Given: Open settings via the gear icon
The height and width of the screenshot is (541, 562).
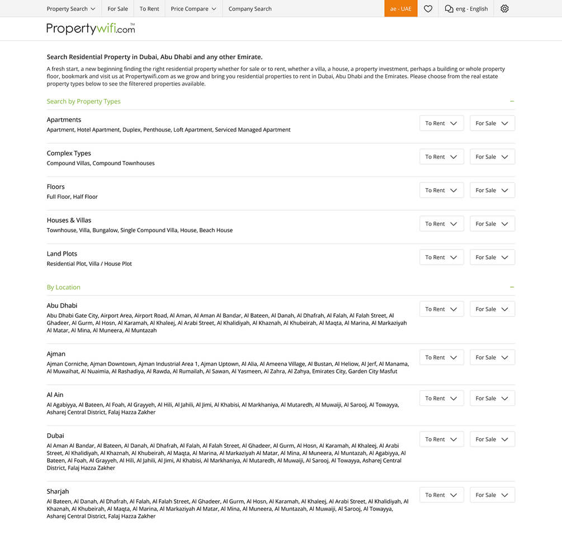Looking at the screenshot, I should click(x=504, y=9).
